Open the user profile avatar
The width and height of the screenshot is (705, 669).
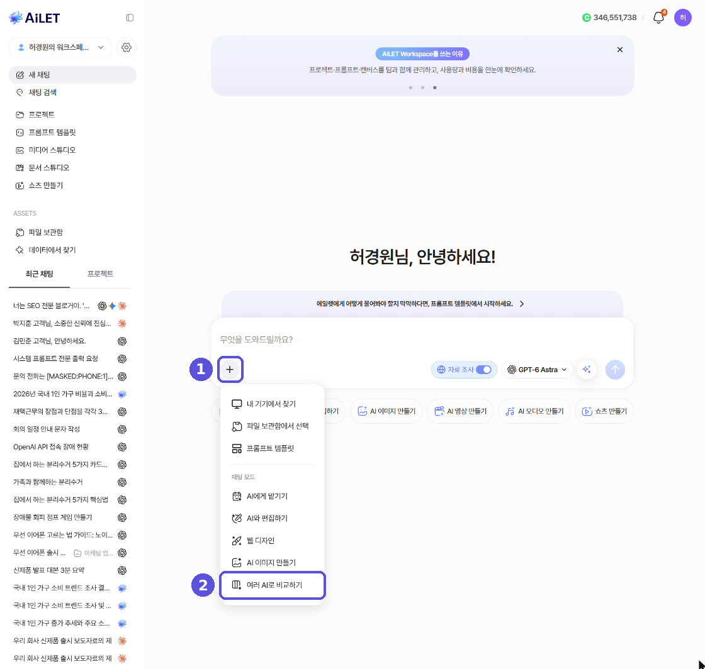tap(682, 18)
